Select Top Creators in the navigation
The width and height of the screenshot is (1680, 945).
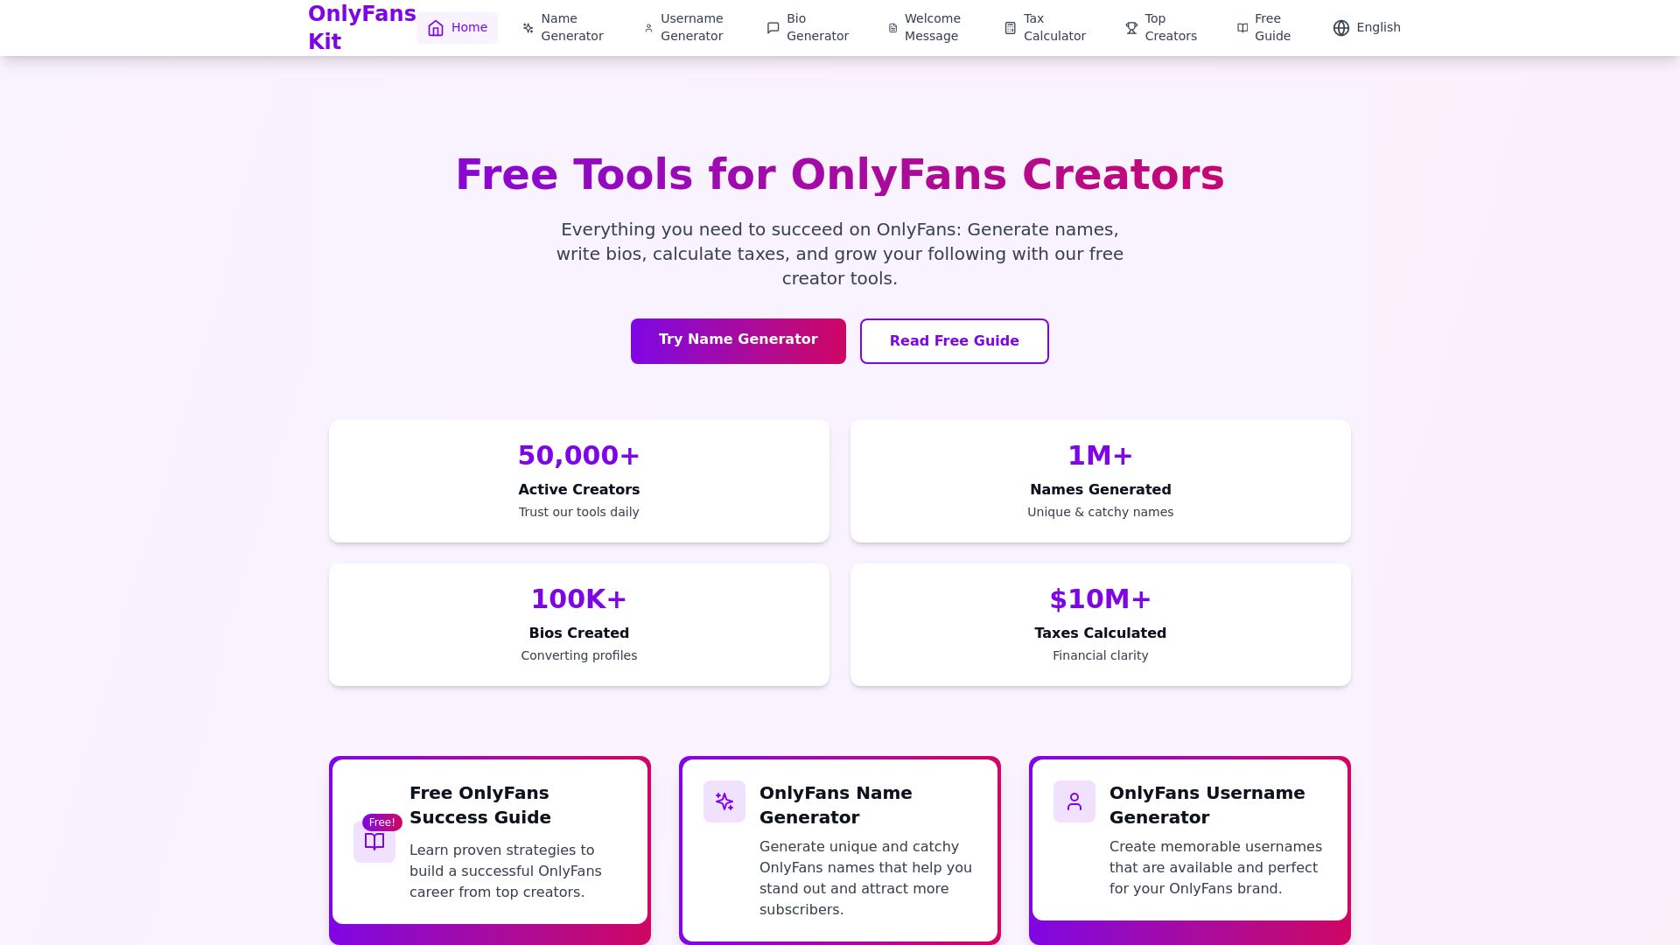tap(1161, 27)
